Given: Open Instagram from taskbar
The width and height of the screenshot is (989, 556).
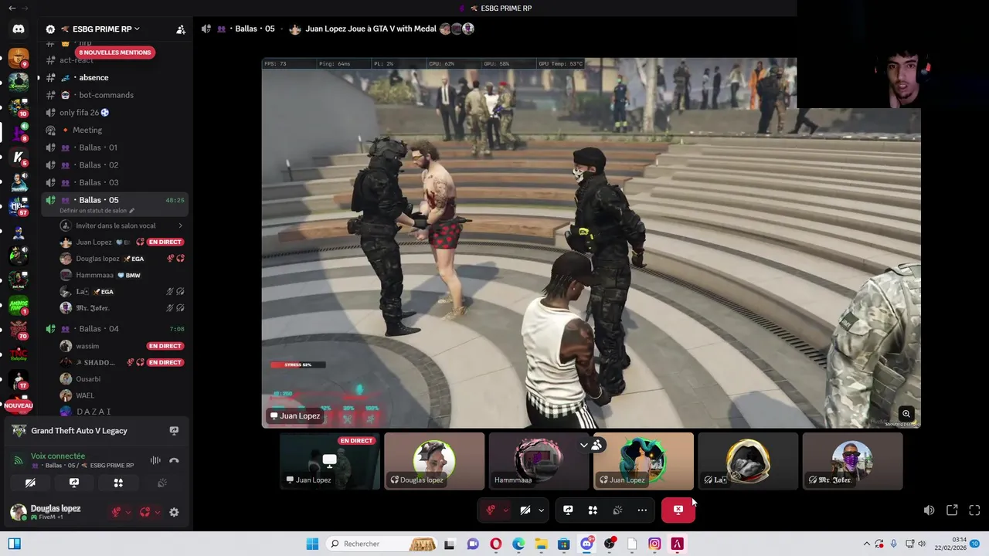Looking at the screenshot, I should pyautogui.click(x=654, y=544).
